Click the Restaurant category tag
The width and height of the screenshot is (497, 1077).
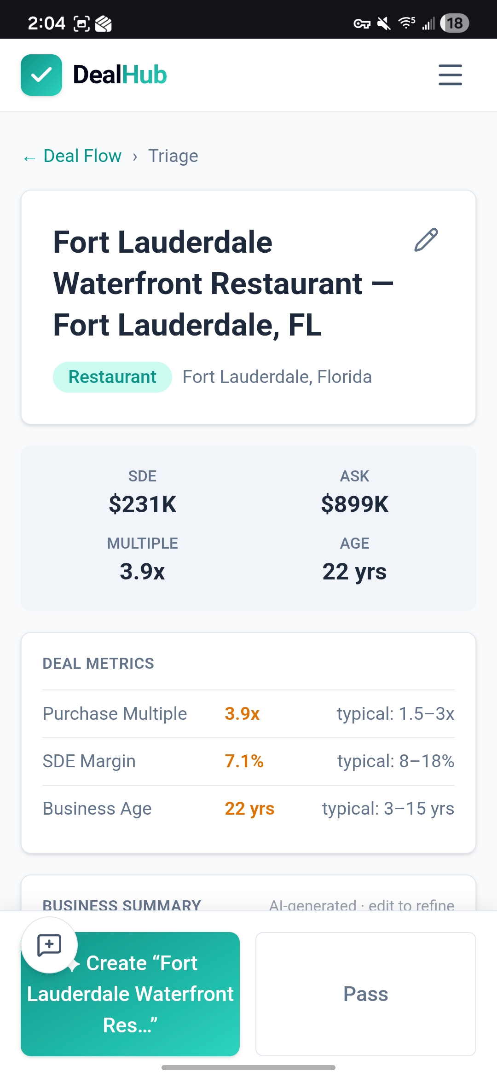pyautogui.click(x=112, y=377)
